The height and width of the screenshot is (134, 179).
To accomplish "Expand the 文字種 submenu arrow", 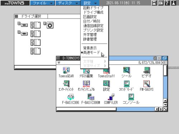I will tap(105, 61).
